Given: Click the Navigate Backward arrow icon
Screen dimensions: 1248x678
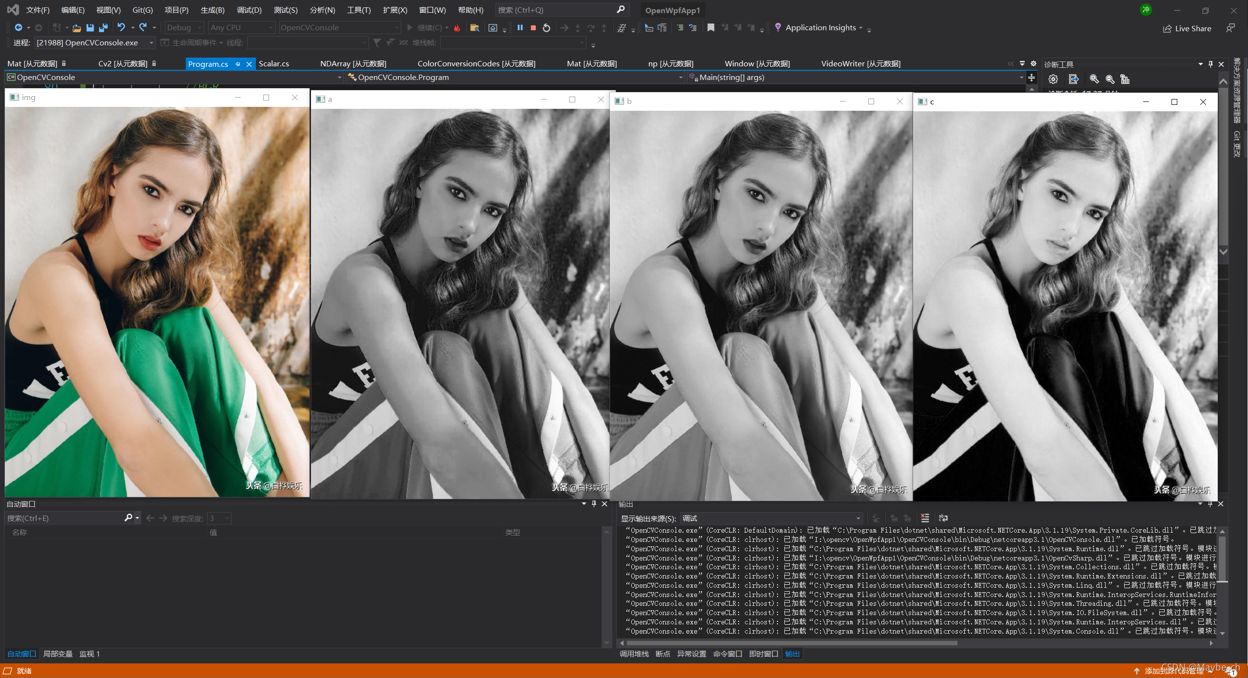Looking at the screenshot, I should [x=19, y=28].
